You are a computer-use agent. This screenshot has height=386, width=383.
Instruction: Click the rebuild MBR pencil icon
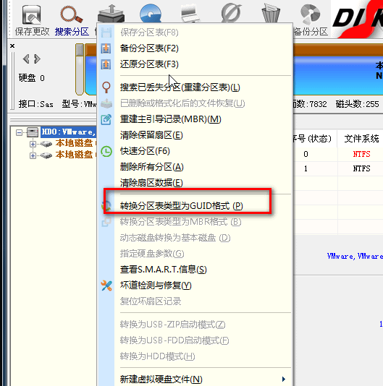pos(106,120)
